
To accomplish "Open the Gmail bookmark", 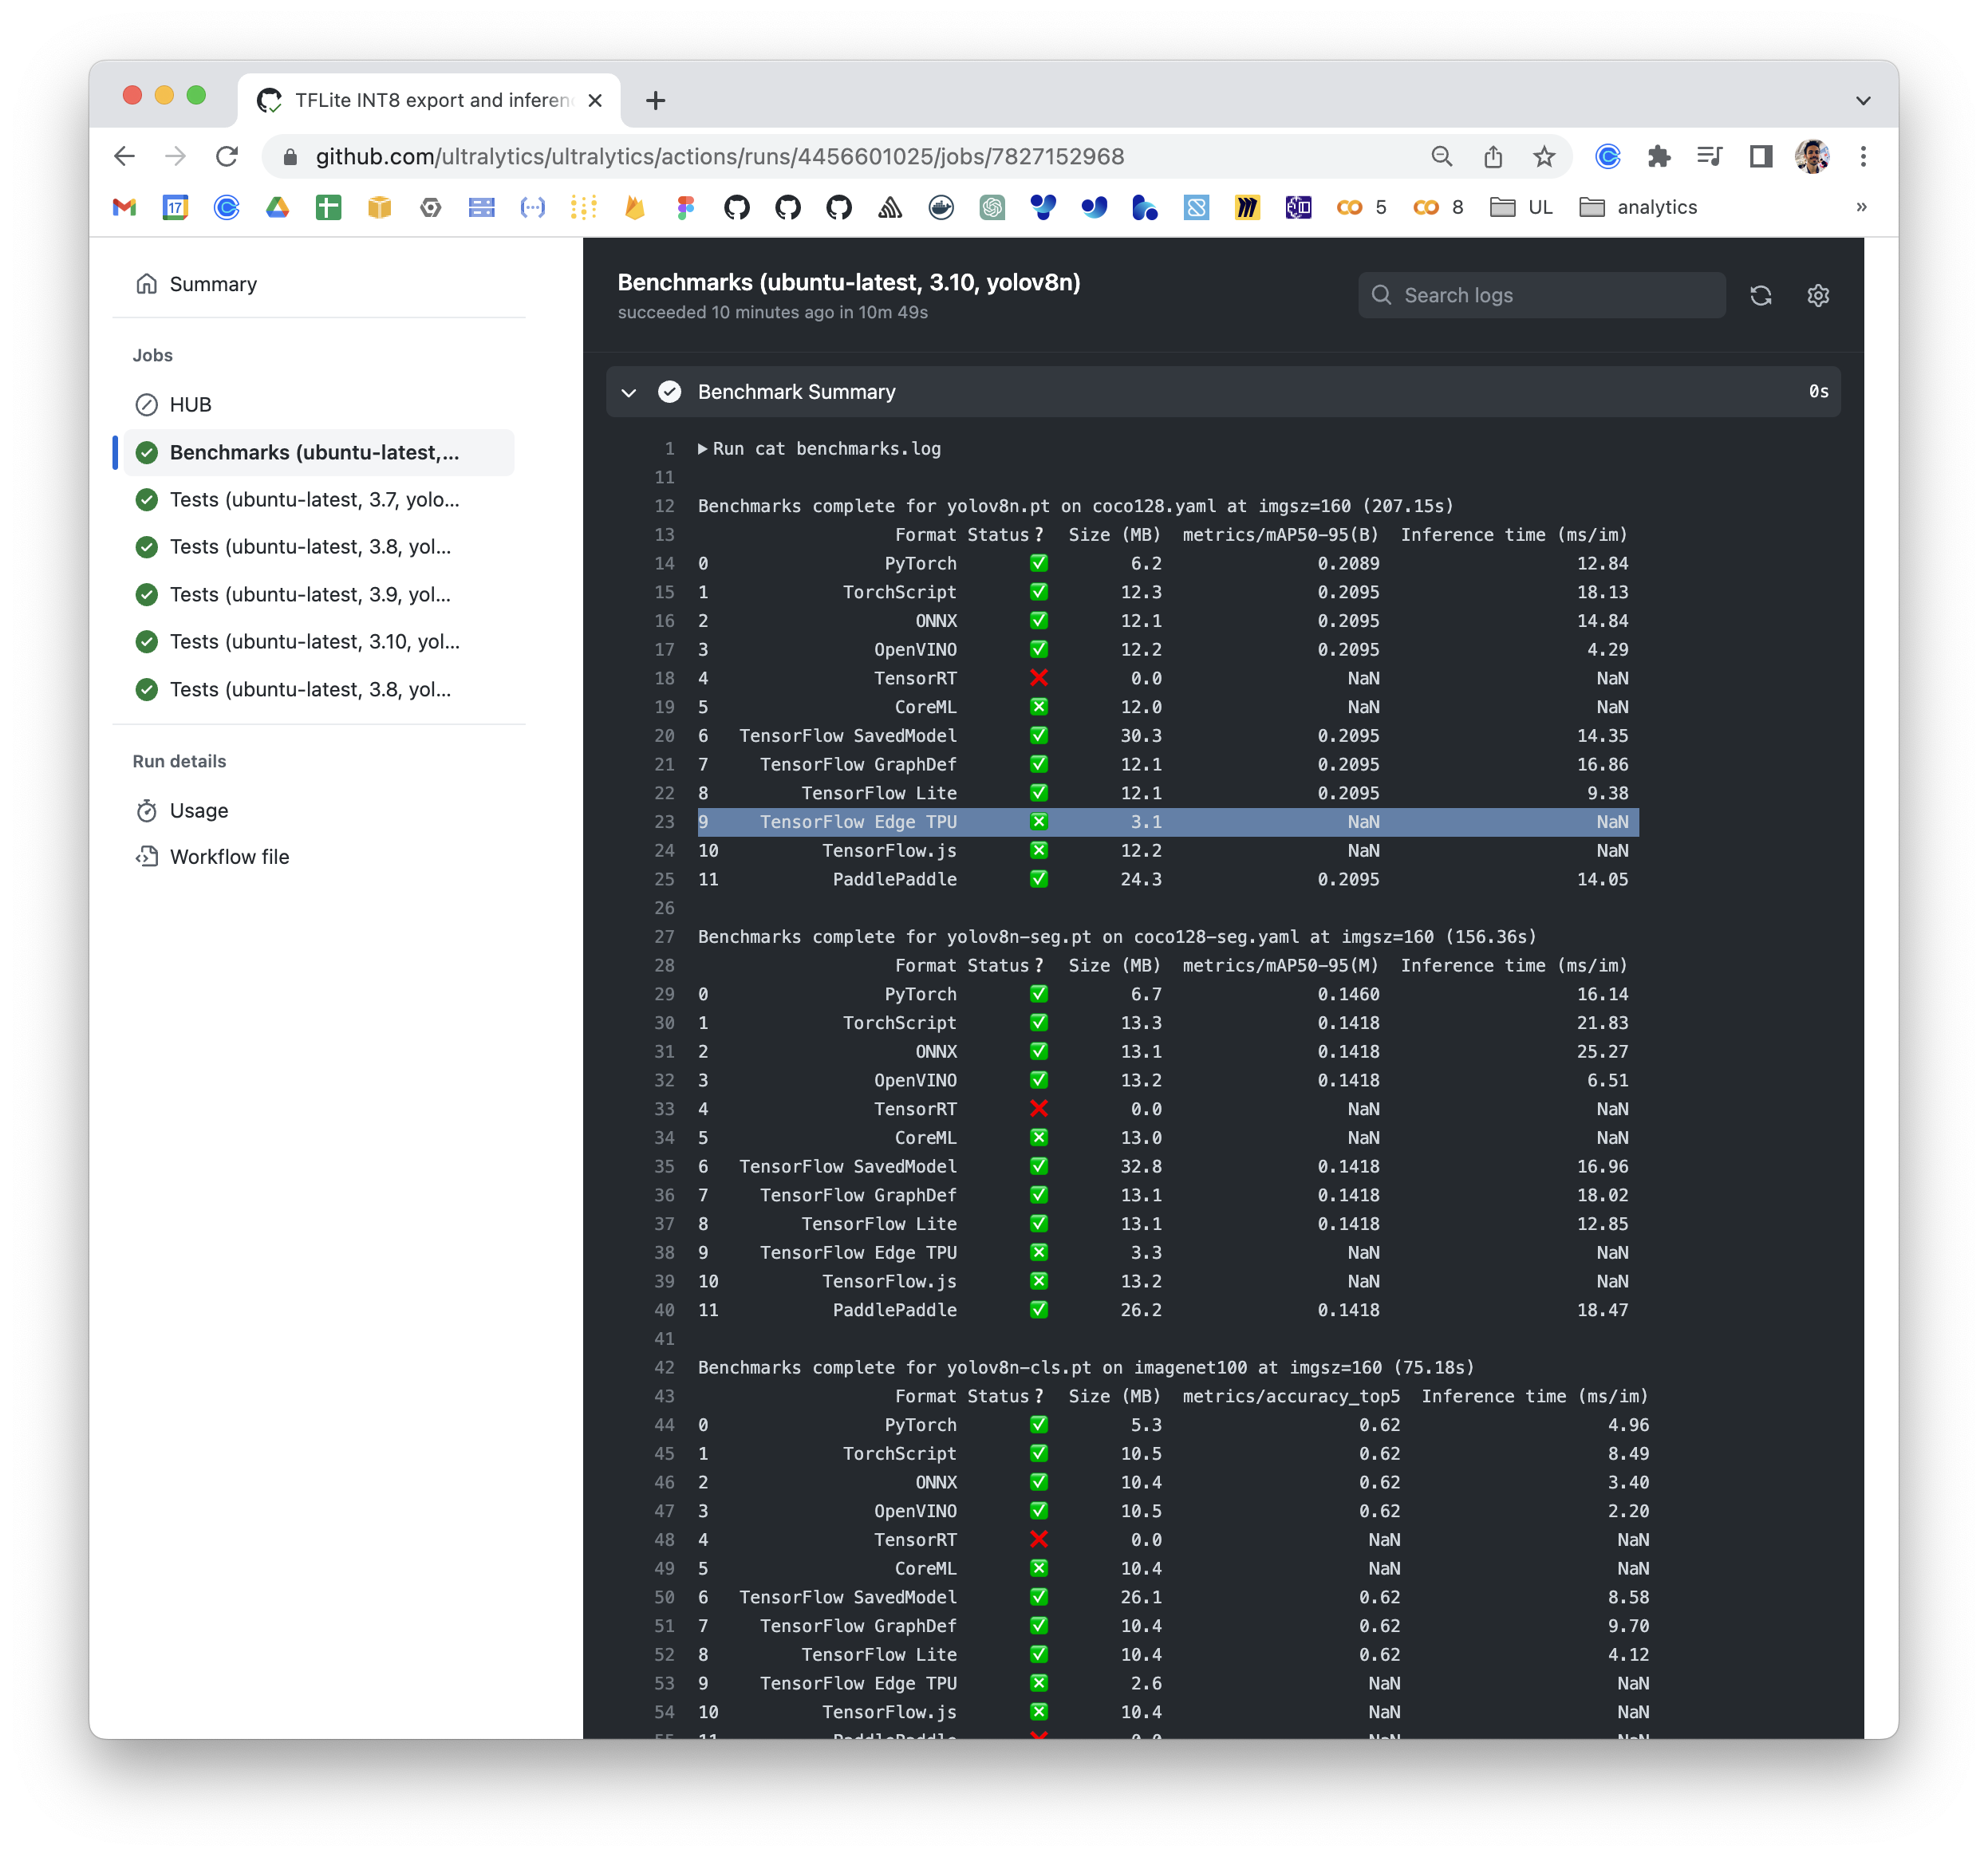I will [124, 207].
